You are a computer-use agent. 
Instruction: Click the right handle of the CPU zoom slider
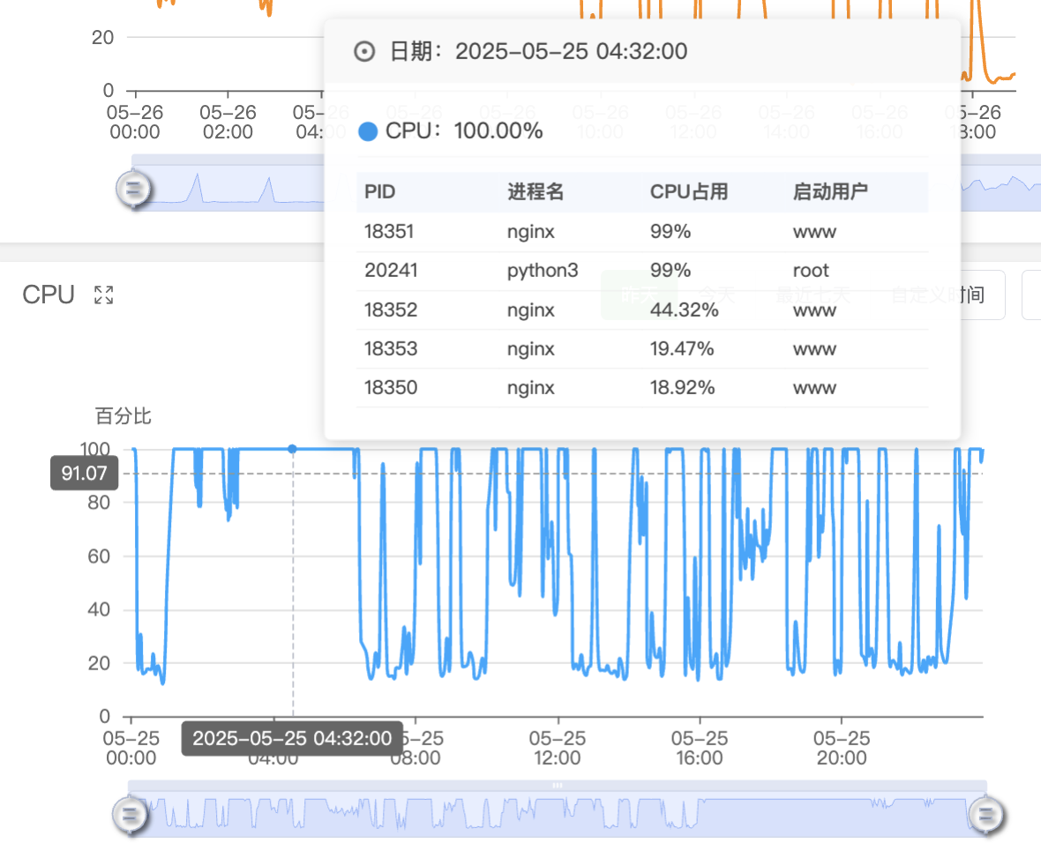click(986, 814)
